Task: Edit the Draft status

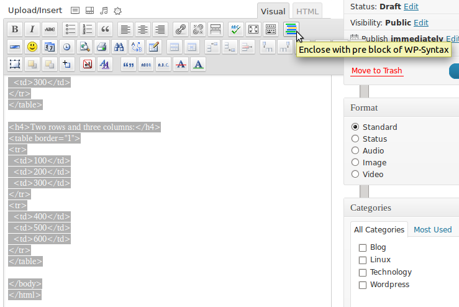Action: [x=411, y=7]
